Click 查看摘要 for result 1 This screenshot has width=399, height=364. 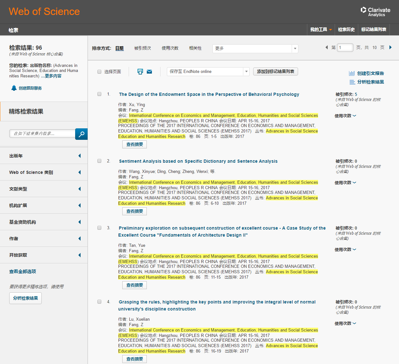(134, 145)
